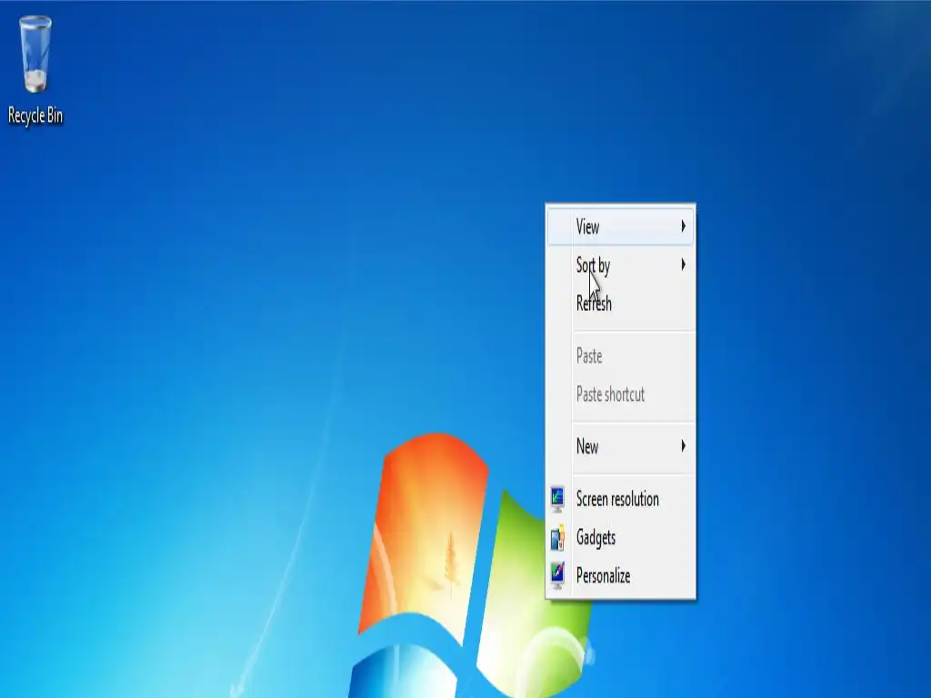The width and height of the screenshot is (931, 698).
Task: Click the greyed-out Paste entry
Action: pyautogui.click(x=620, y=356)
